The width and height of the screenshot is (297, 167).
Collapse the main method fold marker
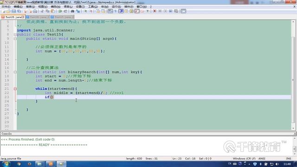pyautogui.click(x=15, y=39)
